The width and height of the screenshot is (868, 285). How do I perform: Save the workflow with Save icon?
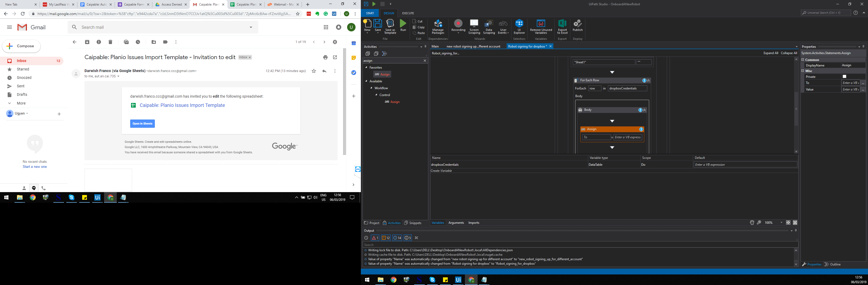378,26
